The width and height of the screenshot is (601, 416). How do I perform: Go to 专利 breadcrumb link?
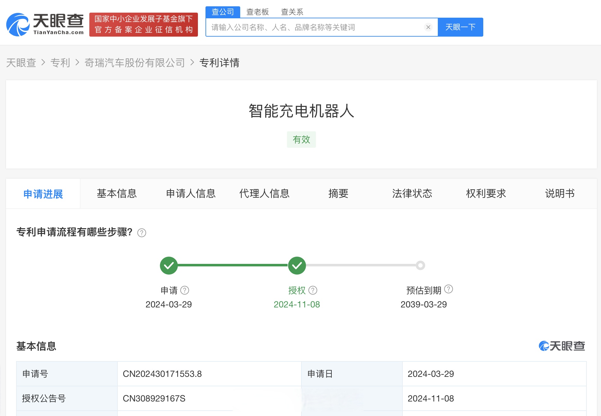pyautogui.click(x=60, y=63)
